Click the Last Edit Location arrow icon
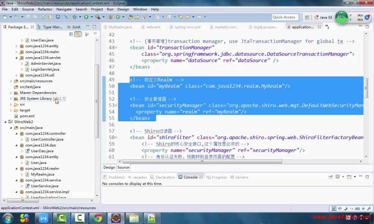Viewport: 374px width, 224px height. click(x=180, y=17)
